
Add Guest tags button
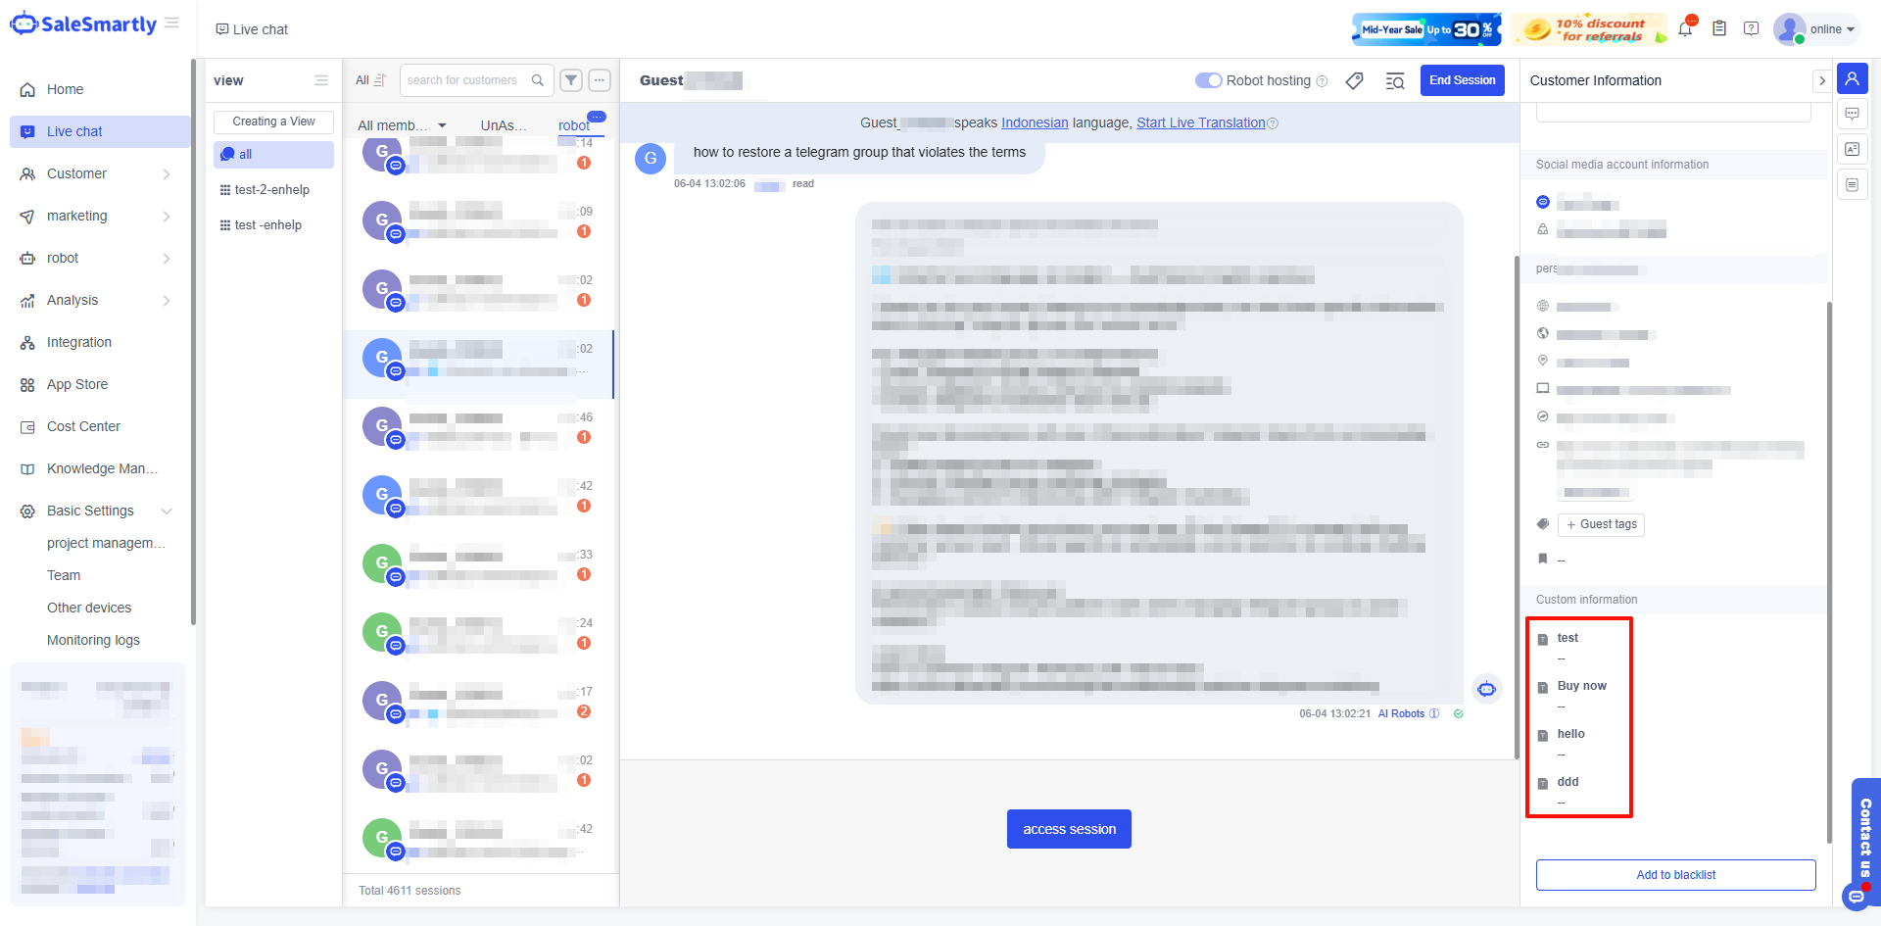[1601, 524]
